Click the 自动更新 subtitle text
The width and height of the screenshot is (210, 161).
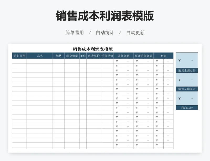[x=135, y=33]
